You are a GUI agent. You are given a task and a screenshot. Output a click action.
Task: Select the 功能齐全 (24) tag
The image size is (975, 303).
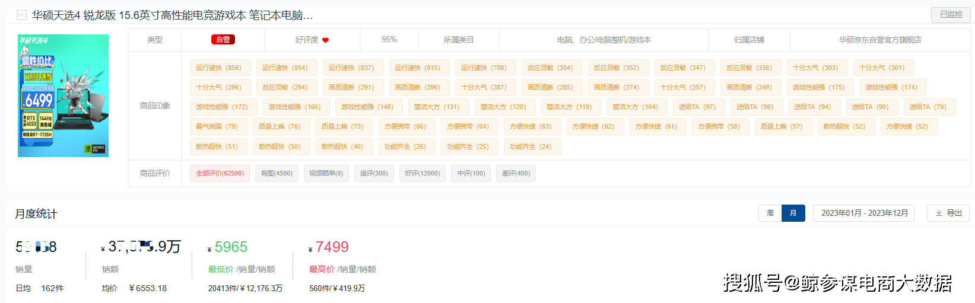pyautogui.click(x=531, y=146)
